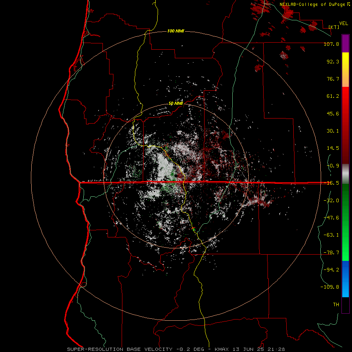The image size is (352, 352).
Task: Click the -63.1 velocity scale value
Action: tap(331, 235)
